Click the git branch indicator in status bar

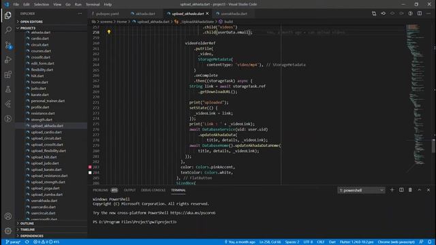[x=13, y=242]
